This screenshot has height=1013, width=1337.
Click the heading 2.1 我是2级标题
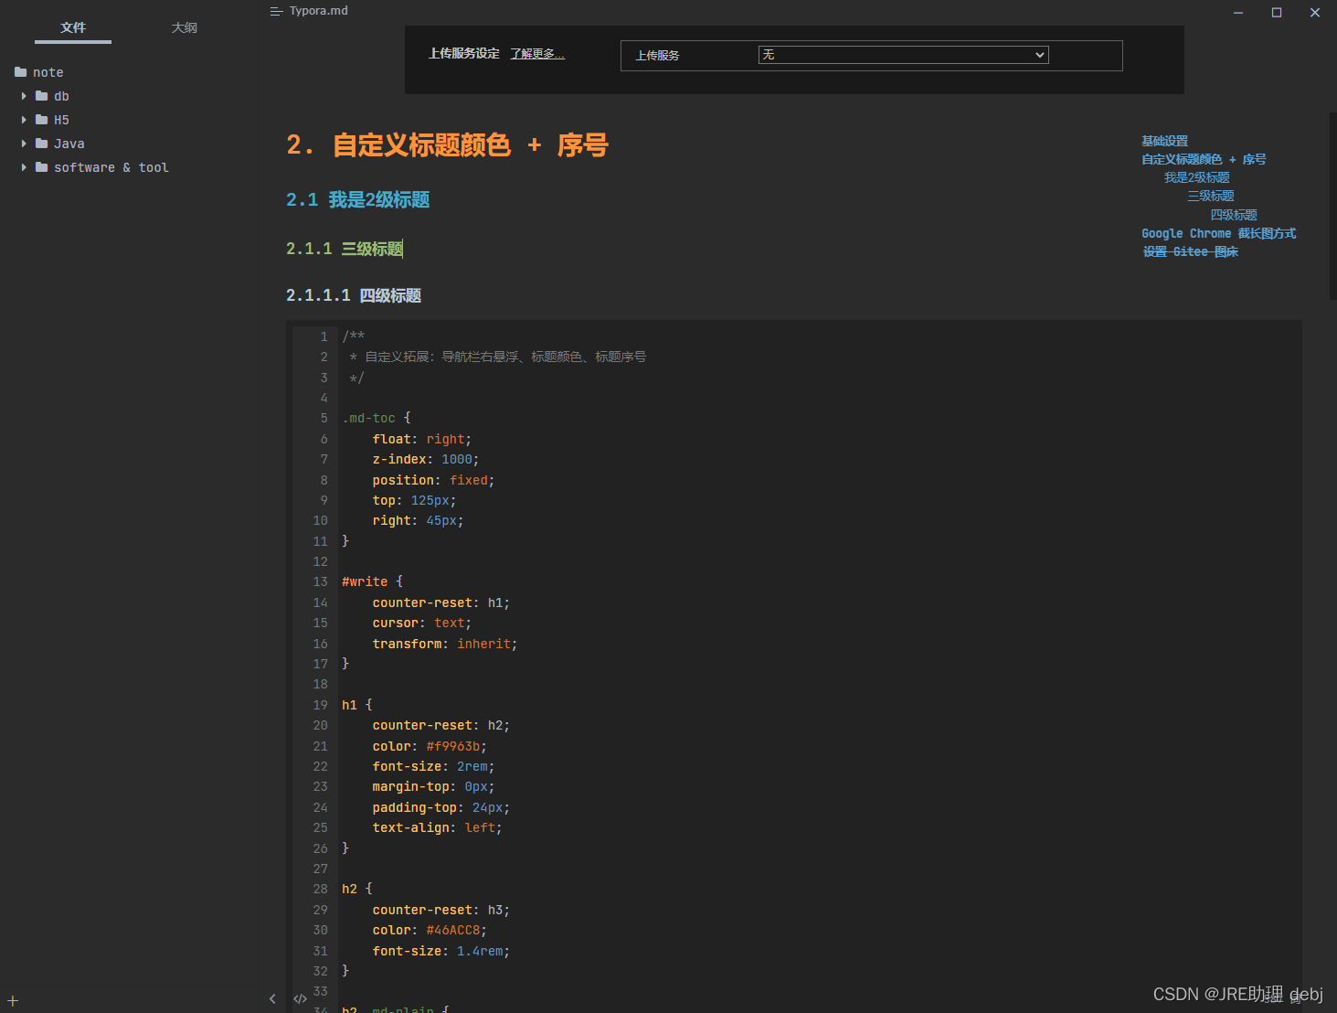[357, 199]
